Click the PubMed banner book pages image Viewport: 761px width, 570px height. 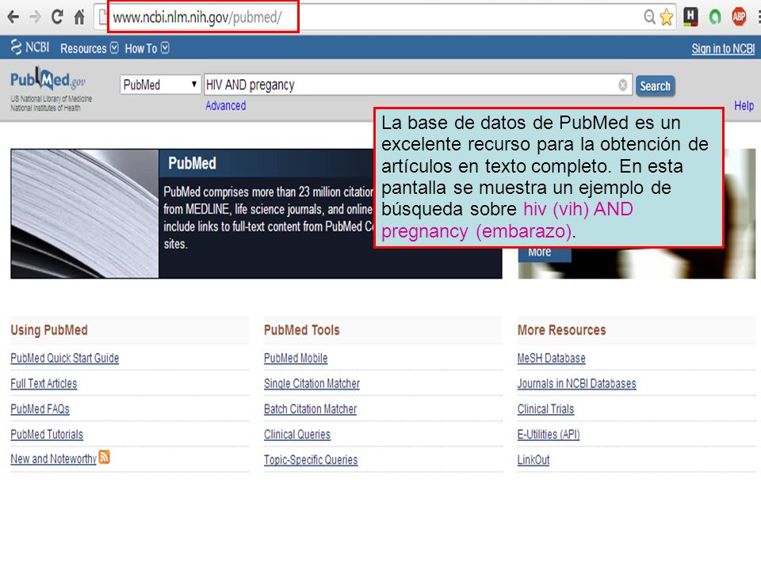pyautogui.click(x=85, y=214)
